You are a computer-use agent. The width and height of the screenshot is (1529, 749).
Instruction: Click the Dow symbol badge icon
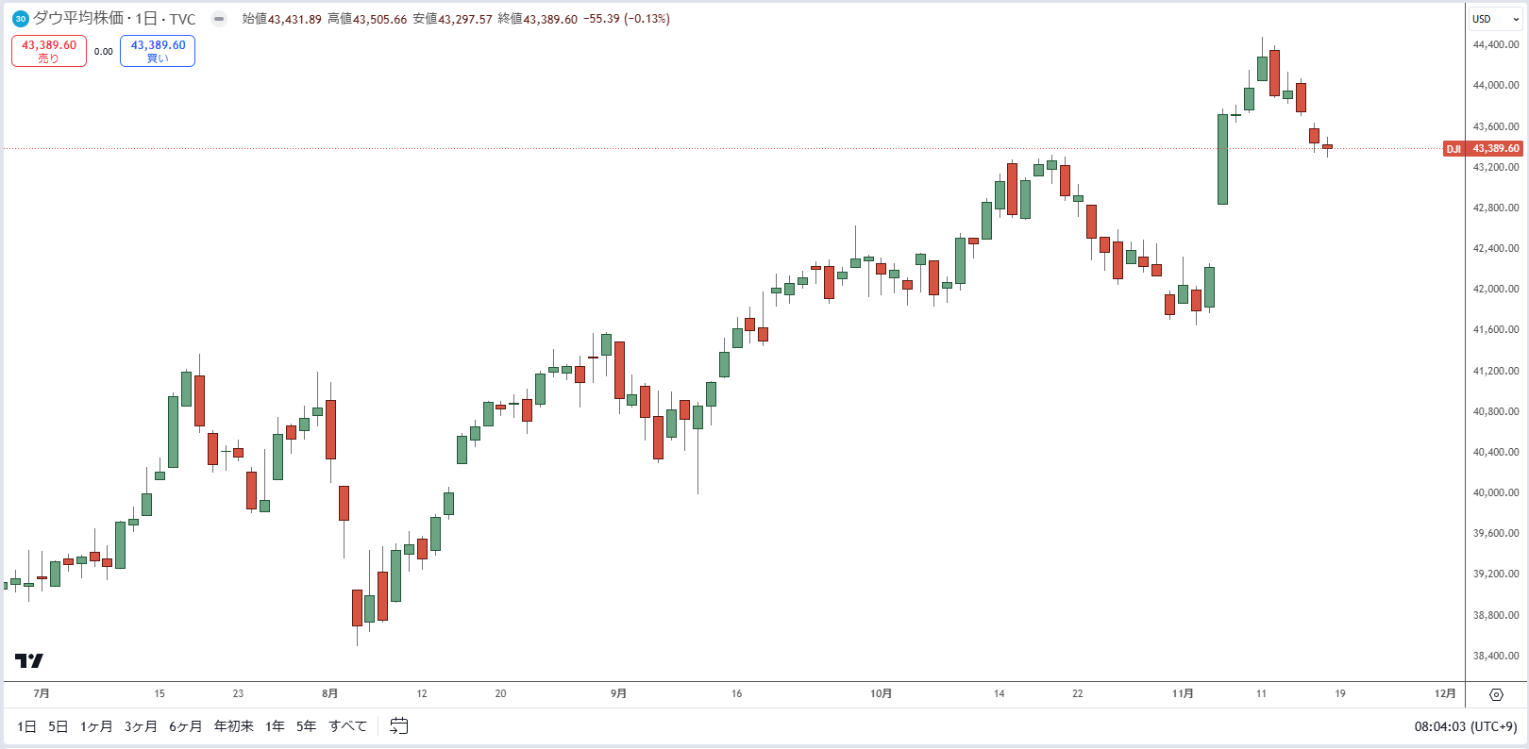tap(21, 19)
